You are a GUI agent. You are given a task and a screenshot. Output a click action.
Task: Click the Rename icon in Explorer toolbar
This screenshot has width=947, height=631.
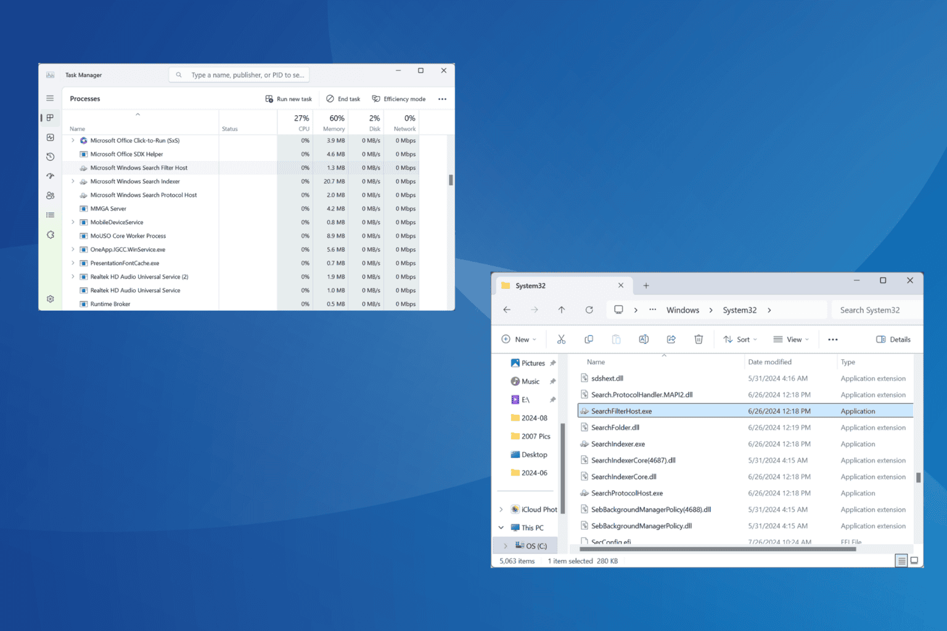pos(644,340)
